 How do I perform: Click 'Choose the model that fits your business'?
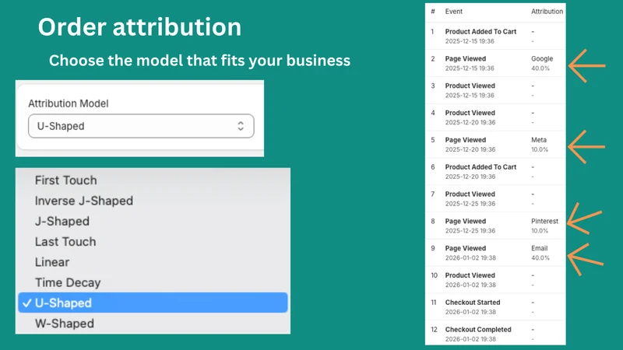point(199,61)
